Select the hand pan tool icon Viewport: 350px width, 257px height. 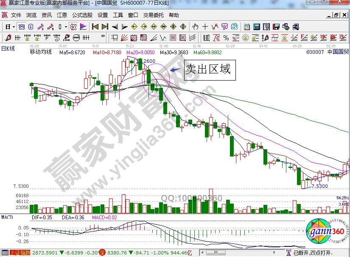coord(196,27)
